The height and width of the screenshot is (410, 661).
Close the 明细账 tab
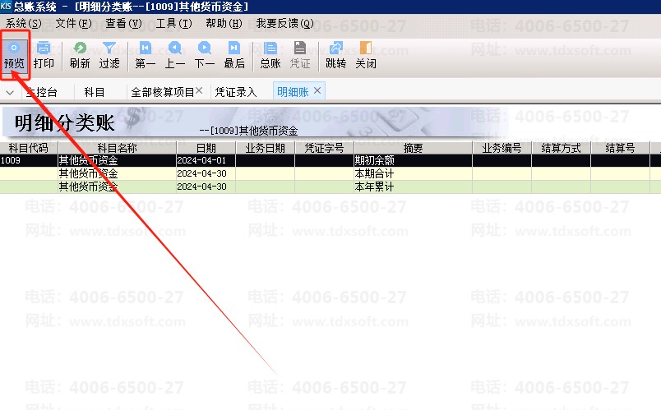(x=317, y=90)
